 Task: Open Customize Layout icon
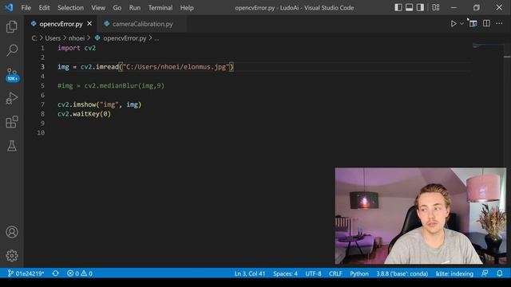[436, 7]
